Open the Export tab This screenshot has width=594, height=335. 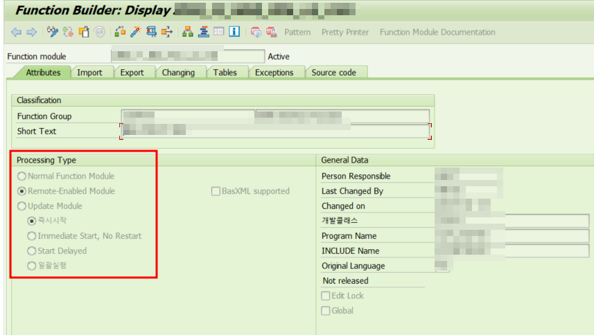pos(132,72)
